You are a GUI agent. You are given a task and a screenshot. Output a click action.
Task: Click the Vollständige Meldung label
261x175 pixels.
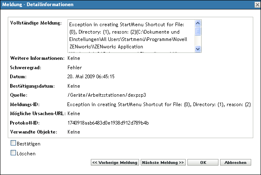pyautogui.click(x=35, y=23)
